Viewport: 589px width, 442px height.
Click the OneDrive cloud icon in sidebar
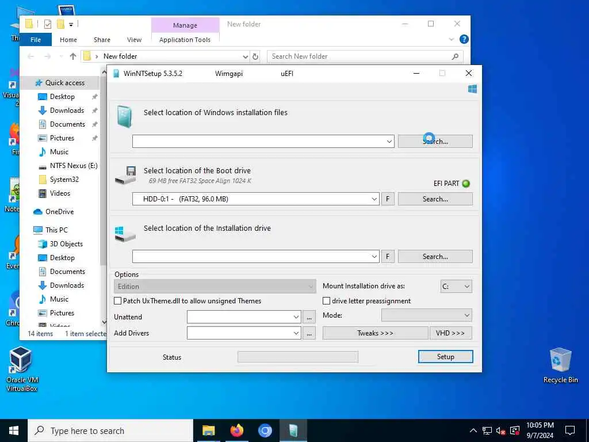(37, 212)
